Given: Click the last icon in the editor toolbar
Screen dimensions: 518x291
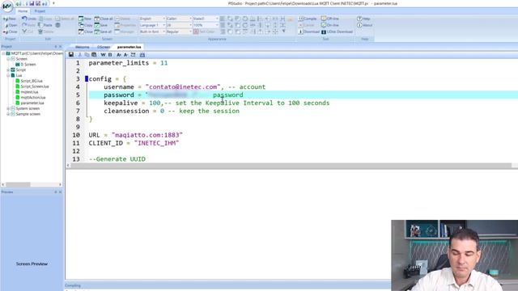Looking at the screenshot, I should tap(142, 55).
